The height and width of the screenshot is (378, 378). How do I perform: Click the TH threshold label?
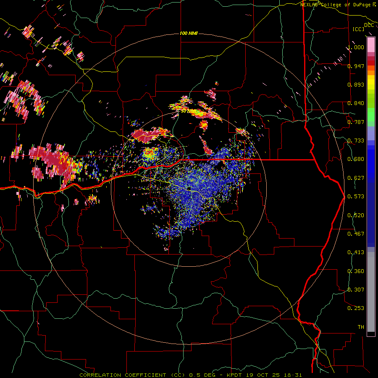(x=361, y=327)
